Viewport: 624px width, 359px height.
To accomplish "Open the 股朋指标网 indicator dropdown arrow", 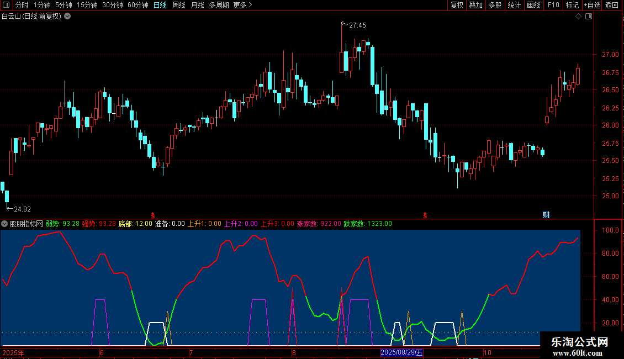I will [4, 224].
